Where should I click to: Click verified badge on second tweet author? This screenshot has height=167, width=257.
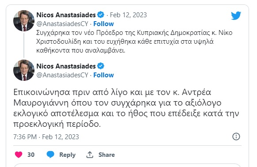click(101, 66)
